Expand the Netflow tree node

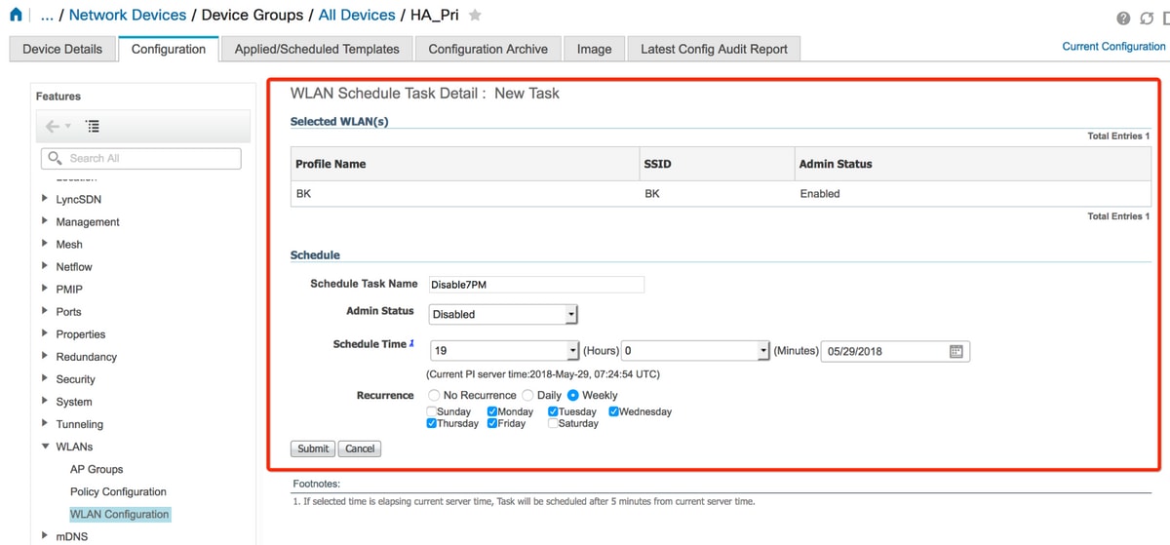[x=45, y=265]
